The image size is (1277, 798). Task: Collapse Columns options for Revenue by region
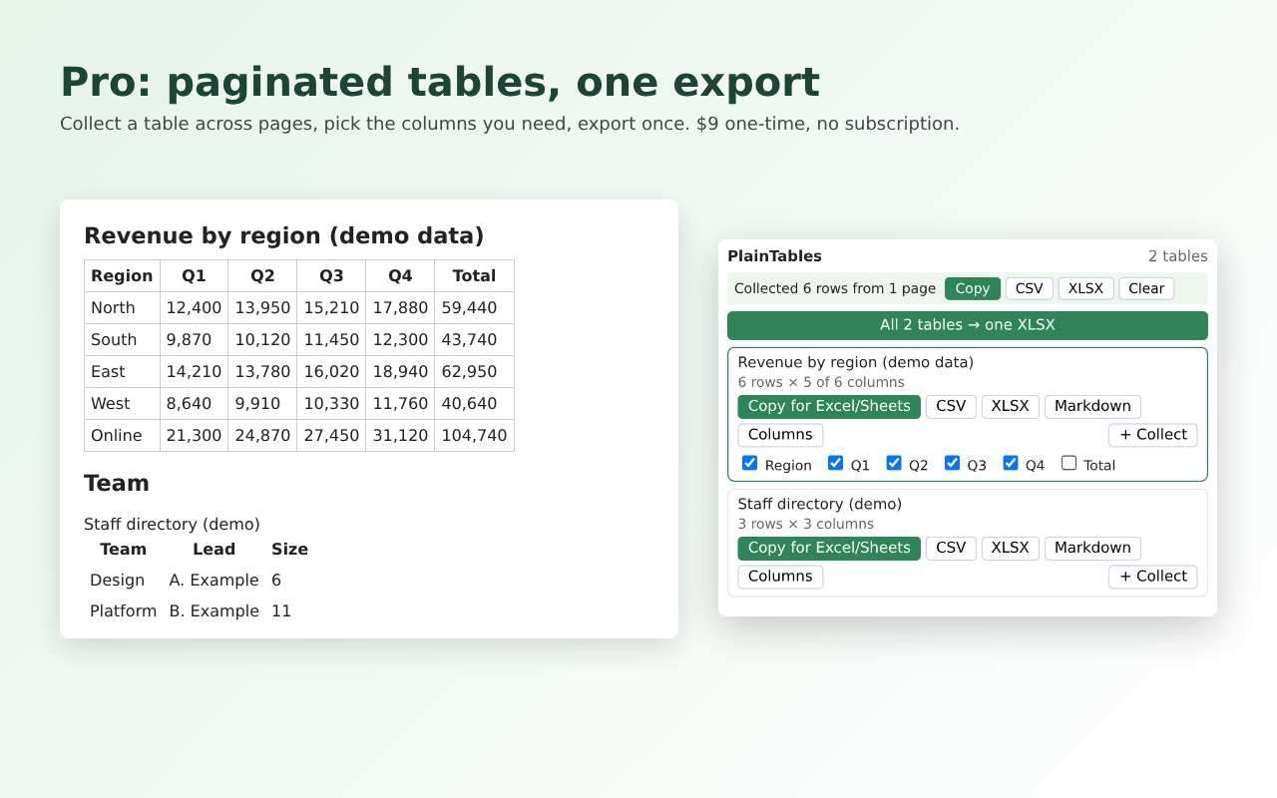click(x=780, y=435)
